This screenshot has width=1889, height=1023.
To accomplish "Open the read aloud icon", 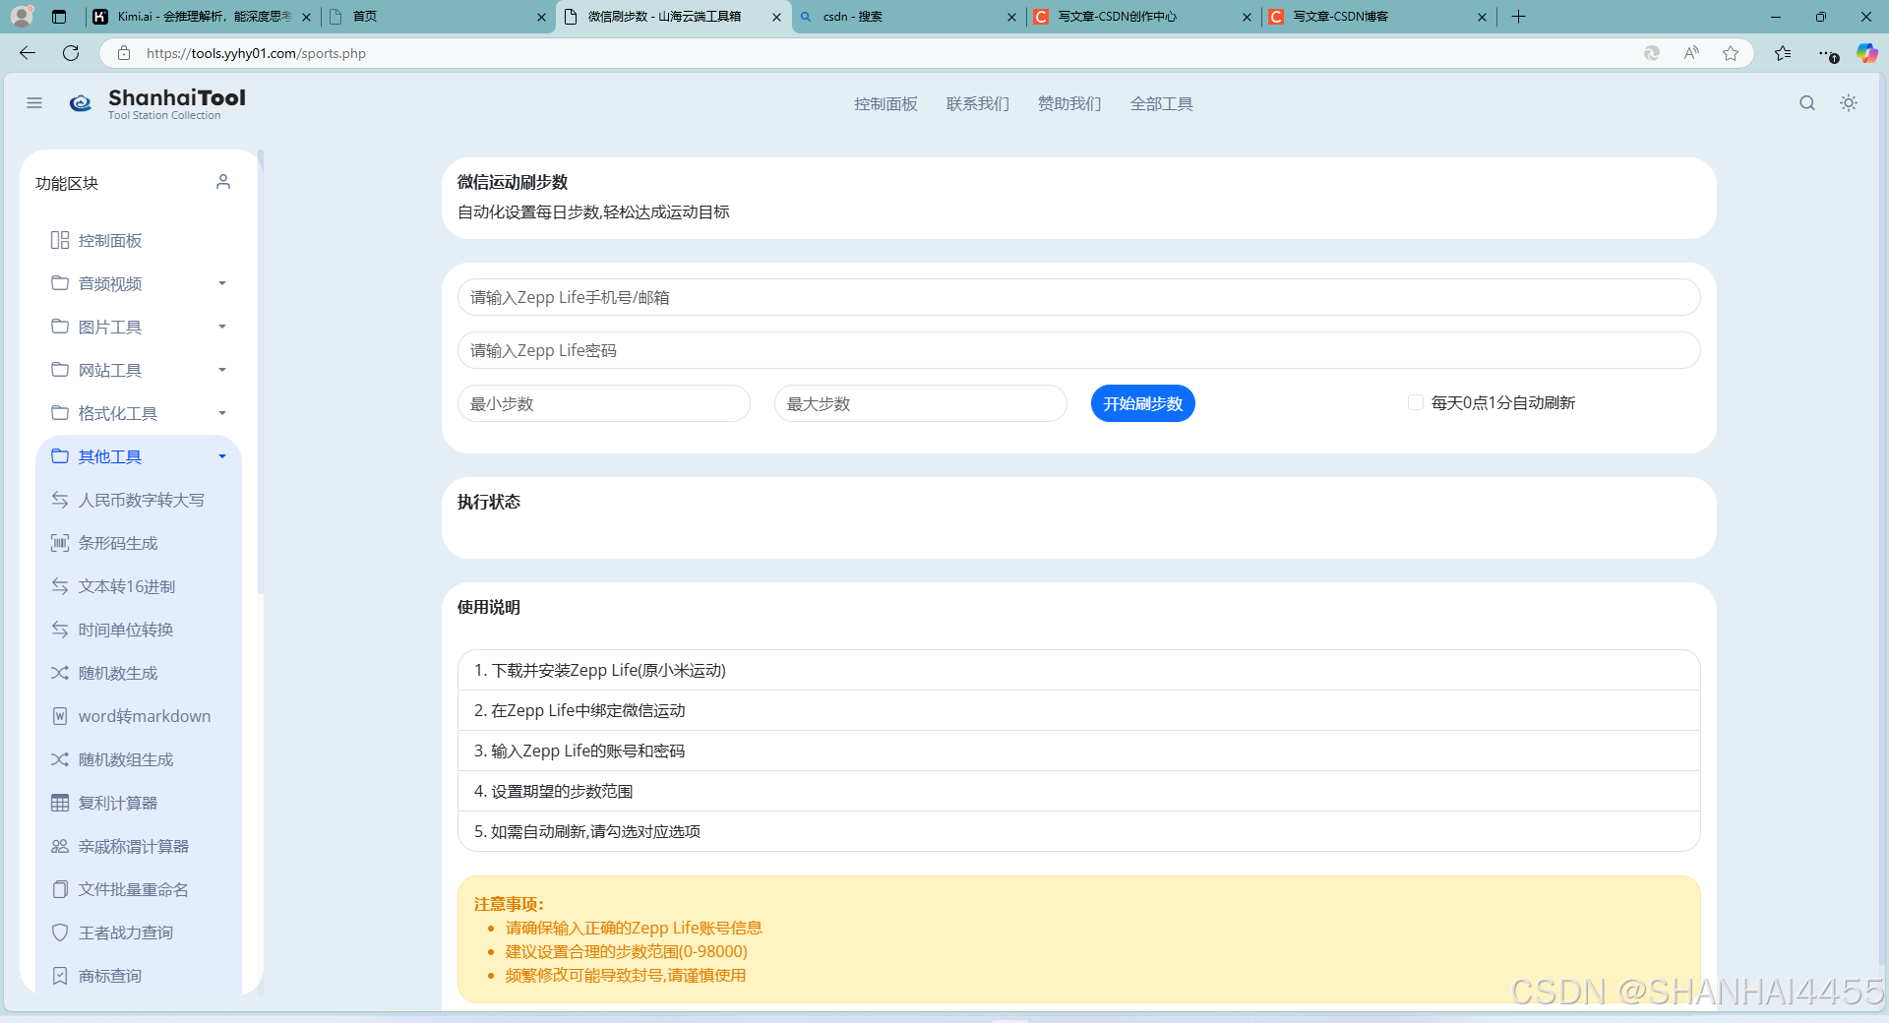I will tap(1691, 53).
